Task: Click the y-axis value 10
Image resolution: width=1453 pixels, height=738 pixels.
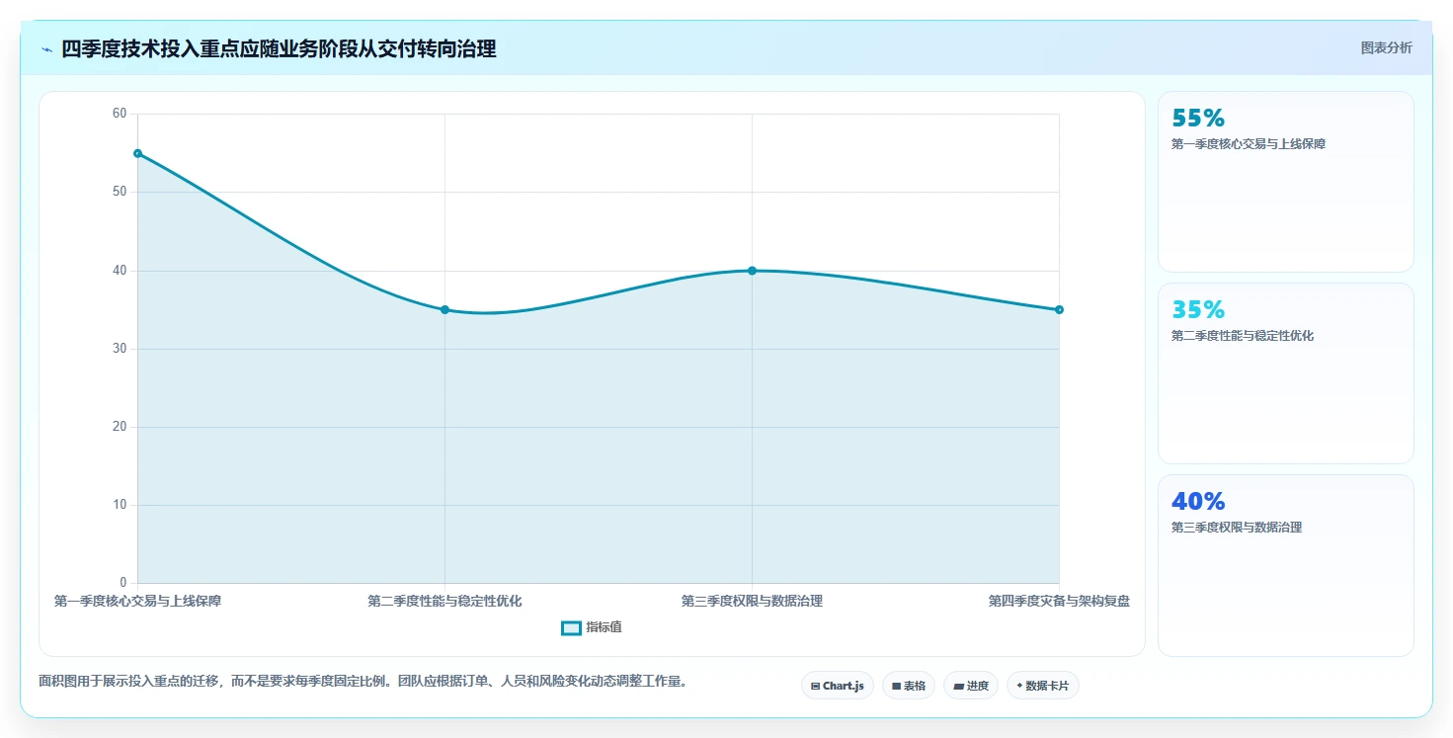Action: pyautogui.click(x=121, y=505)
